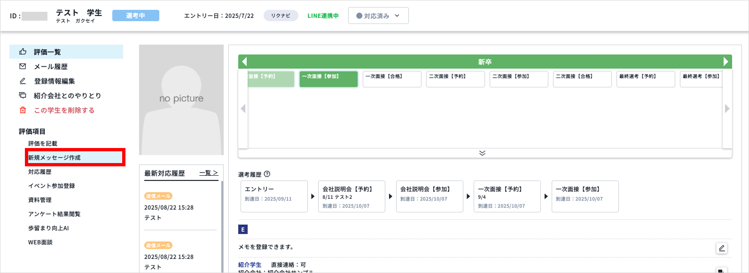Open the 対応済み status dropdown
Screen dimensions: 749x273
pos(378,16)
